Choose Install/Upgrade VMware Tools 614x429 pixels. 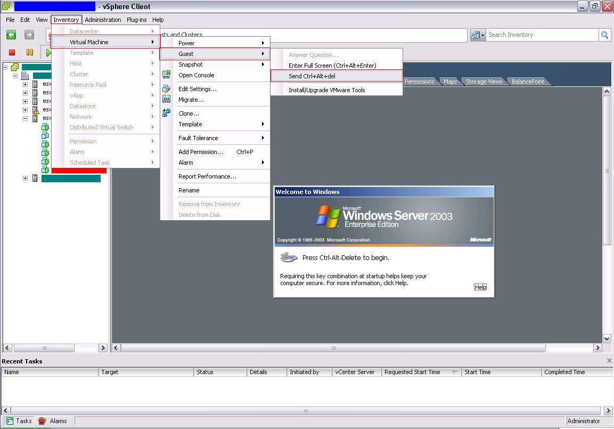[337, 90]
